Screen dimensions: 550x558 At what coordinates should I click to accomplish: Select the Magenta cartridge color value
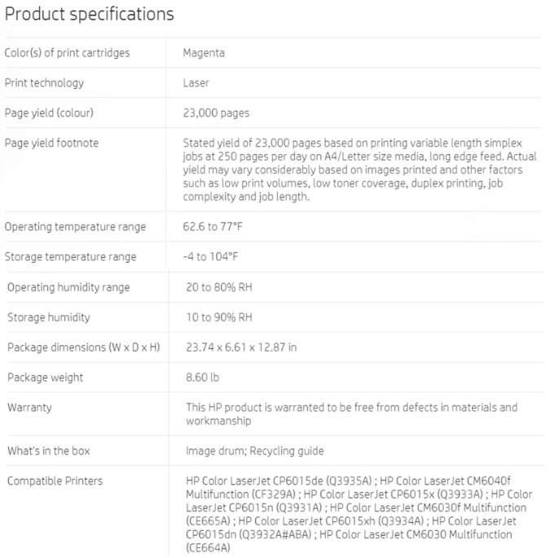[x=204, y=53]
